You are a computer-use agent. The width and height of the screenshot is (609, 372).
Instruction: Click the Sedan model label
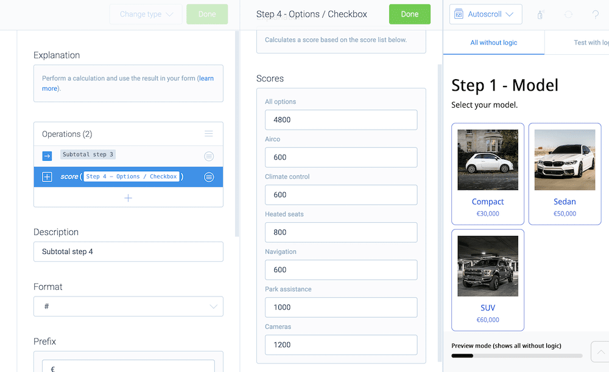565,202
